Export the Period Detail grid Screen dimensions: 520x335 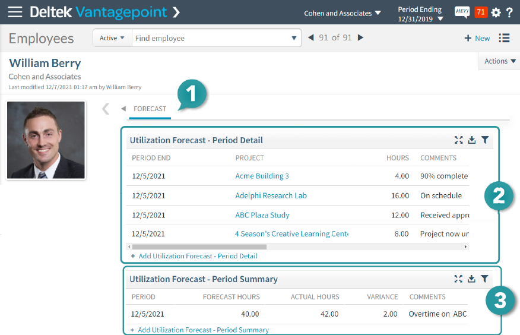click(471, 140)
